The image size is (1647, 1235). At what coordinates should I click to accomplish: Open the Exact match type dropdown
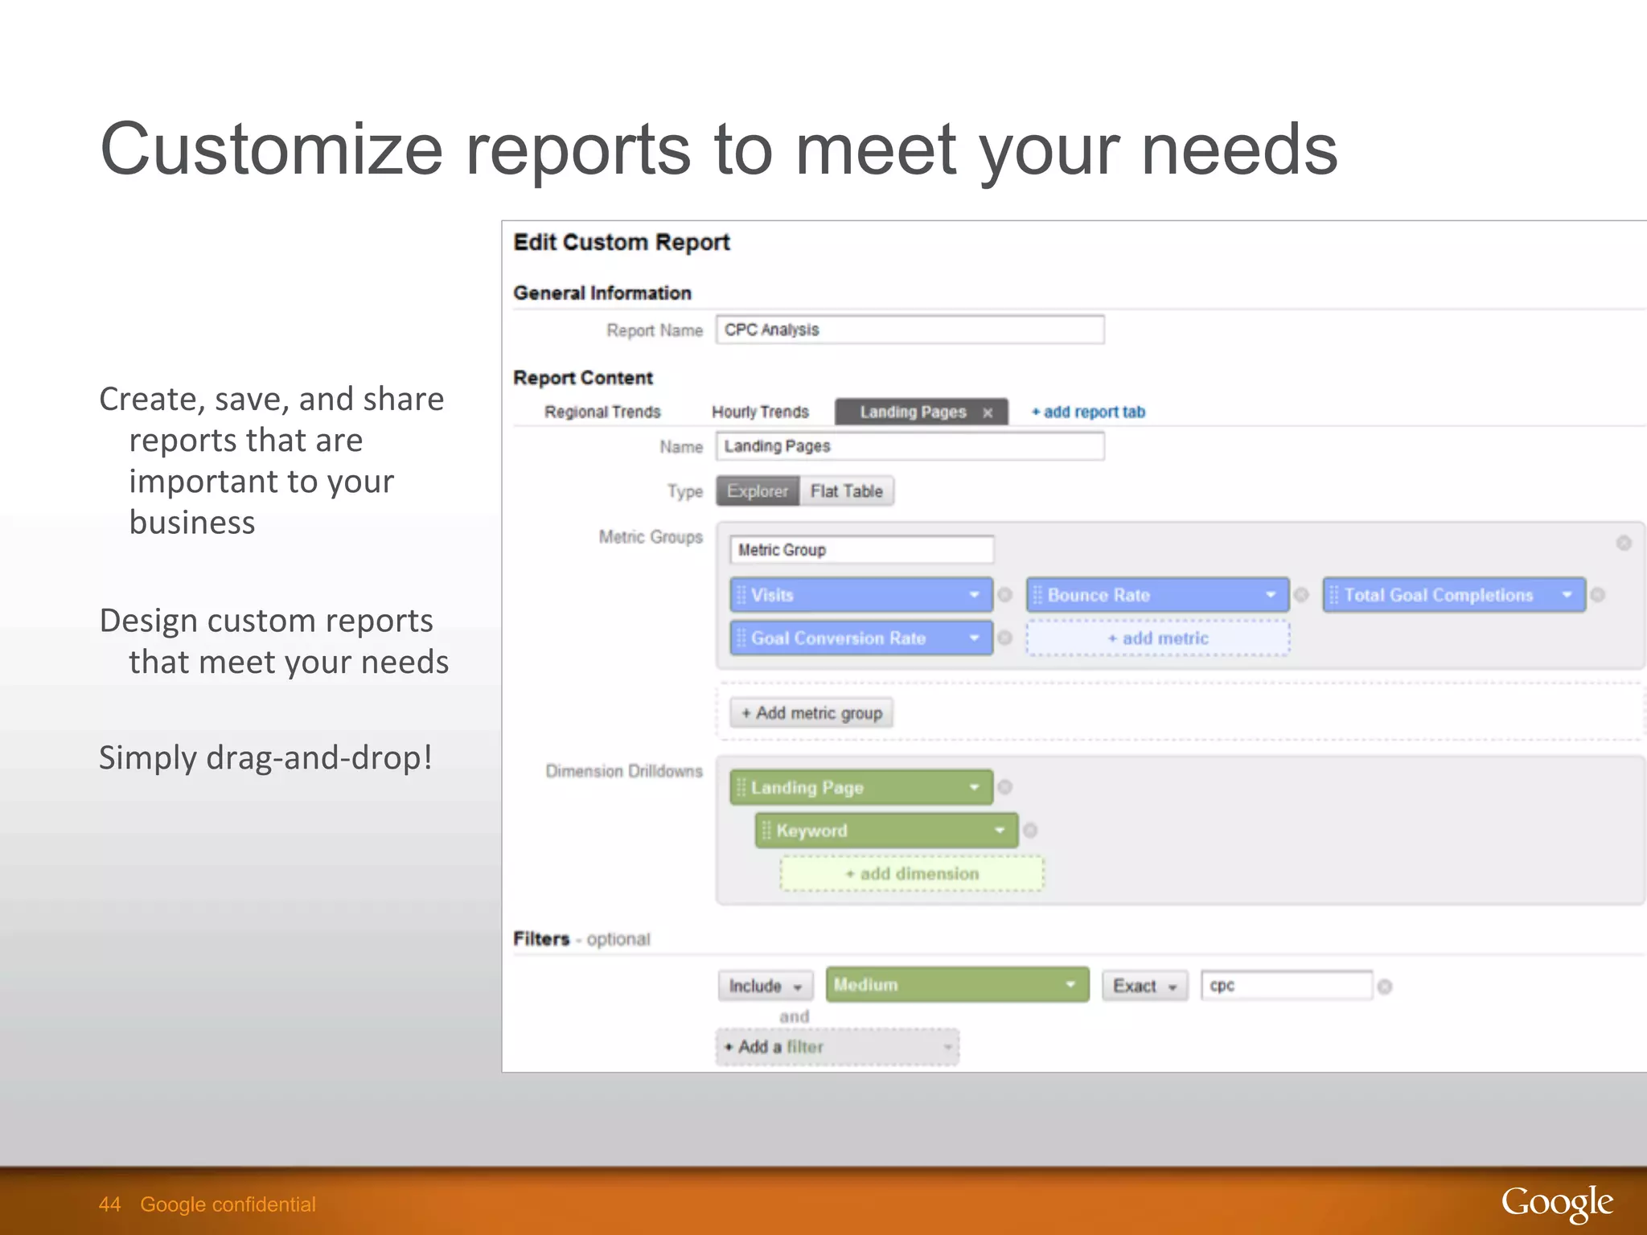pos(1145,986)
